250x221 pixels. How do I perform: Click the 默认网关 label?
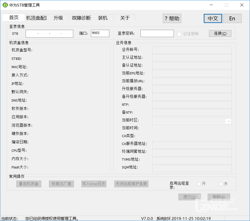(20, 92)
